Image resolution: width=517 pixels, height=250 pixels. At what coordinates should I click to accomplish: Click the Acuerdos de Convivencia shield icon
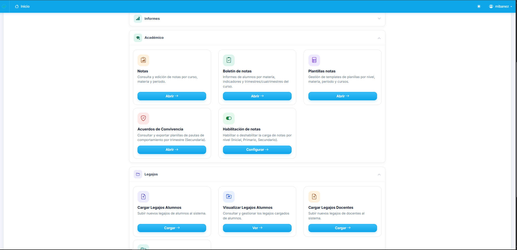[143, 118]
